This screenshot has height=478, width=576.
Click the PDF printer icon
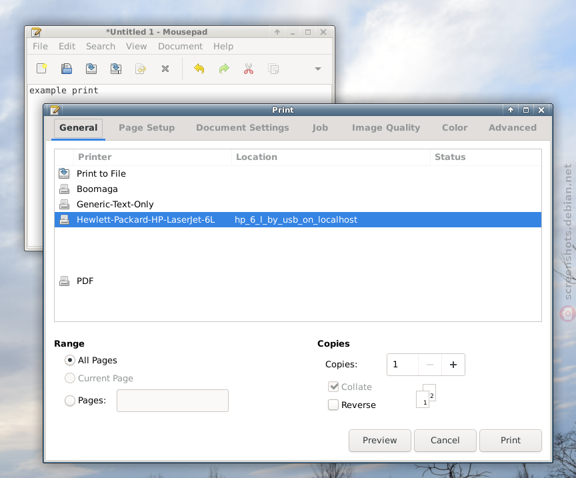pos(64,281)
